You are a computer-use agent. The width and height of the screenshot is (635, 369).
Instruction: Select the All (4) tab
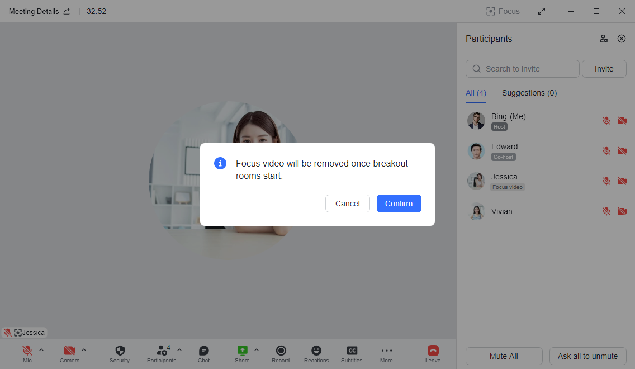[x=476, y=93]
